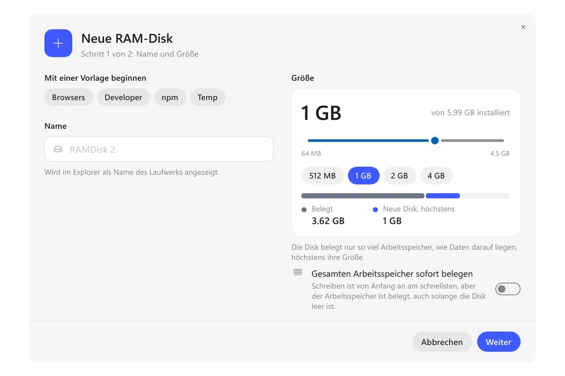Choose the Developer template

(123, 97)
